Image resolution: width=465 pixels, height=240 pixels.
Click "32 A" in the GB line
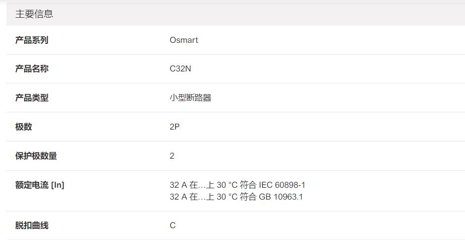[x=178, y=197]
